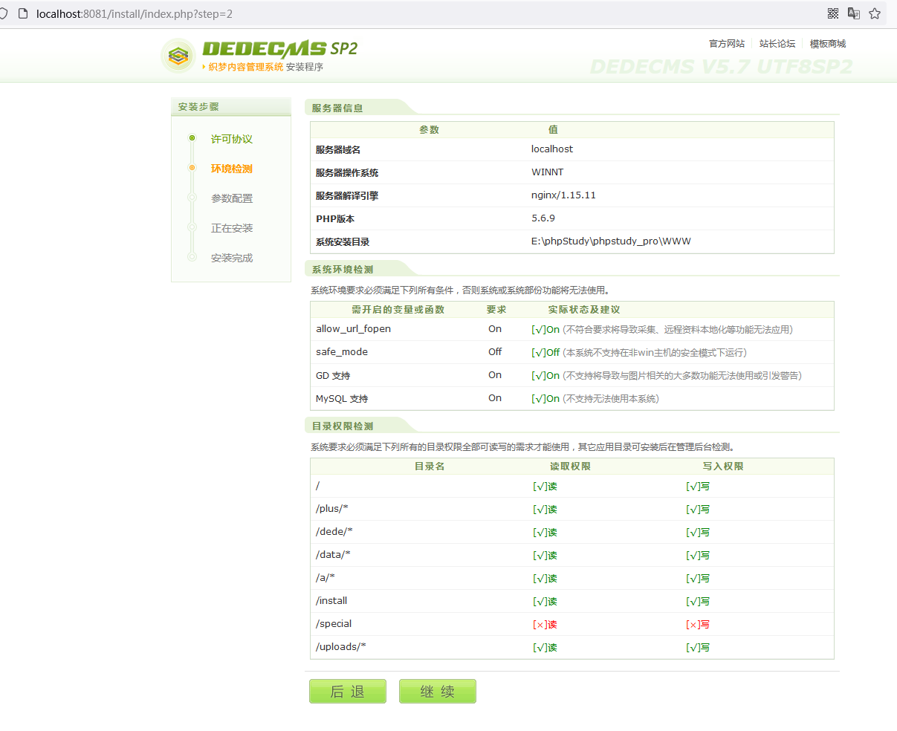897x731 pixels.
Task: Click the allow_url_fopen row label
Action: click(353, 328)
